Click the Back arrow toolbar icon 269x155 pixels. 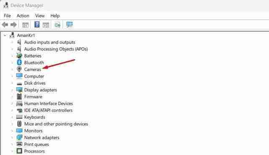[x=5, y=25]
